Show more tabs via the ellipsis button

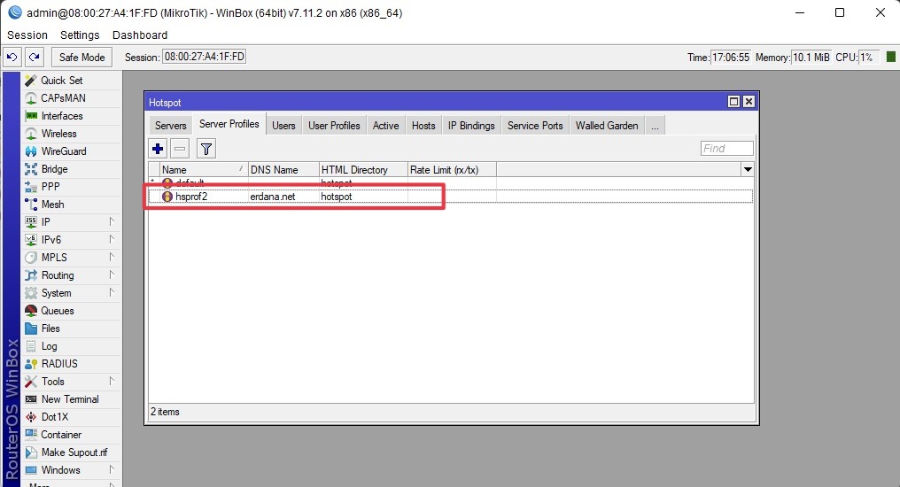(x=656, y=126)
